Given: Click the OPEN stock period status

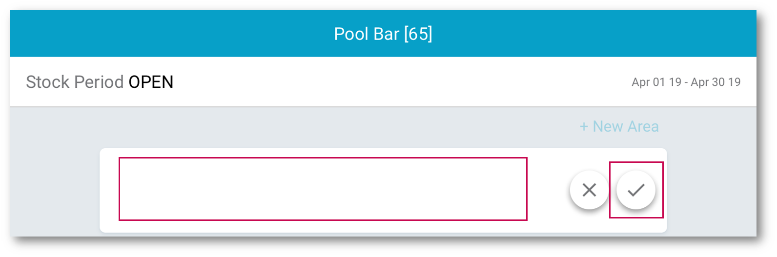Looking at the screenshot, I should coord(151,82).
